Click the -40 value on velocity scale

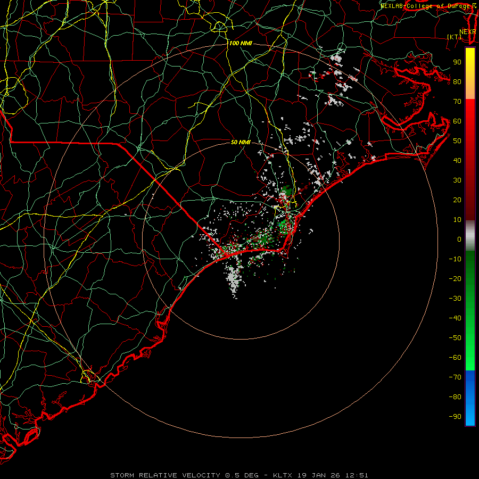tap(455, 318)
